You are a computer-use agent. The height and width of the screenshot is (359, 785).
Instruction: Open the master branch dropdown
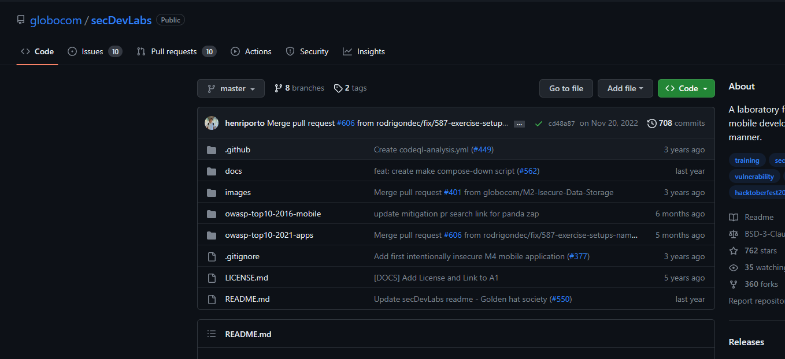[231, 88]
